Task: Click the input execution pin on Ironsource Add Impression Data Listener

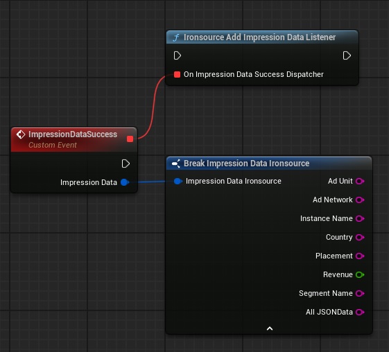Action: [177, 55]
